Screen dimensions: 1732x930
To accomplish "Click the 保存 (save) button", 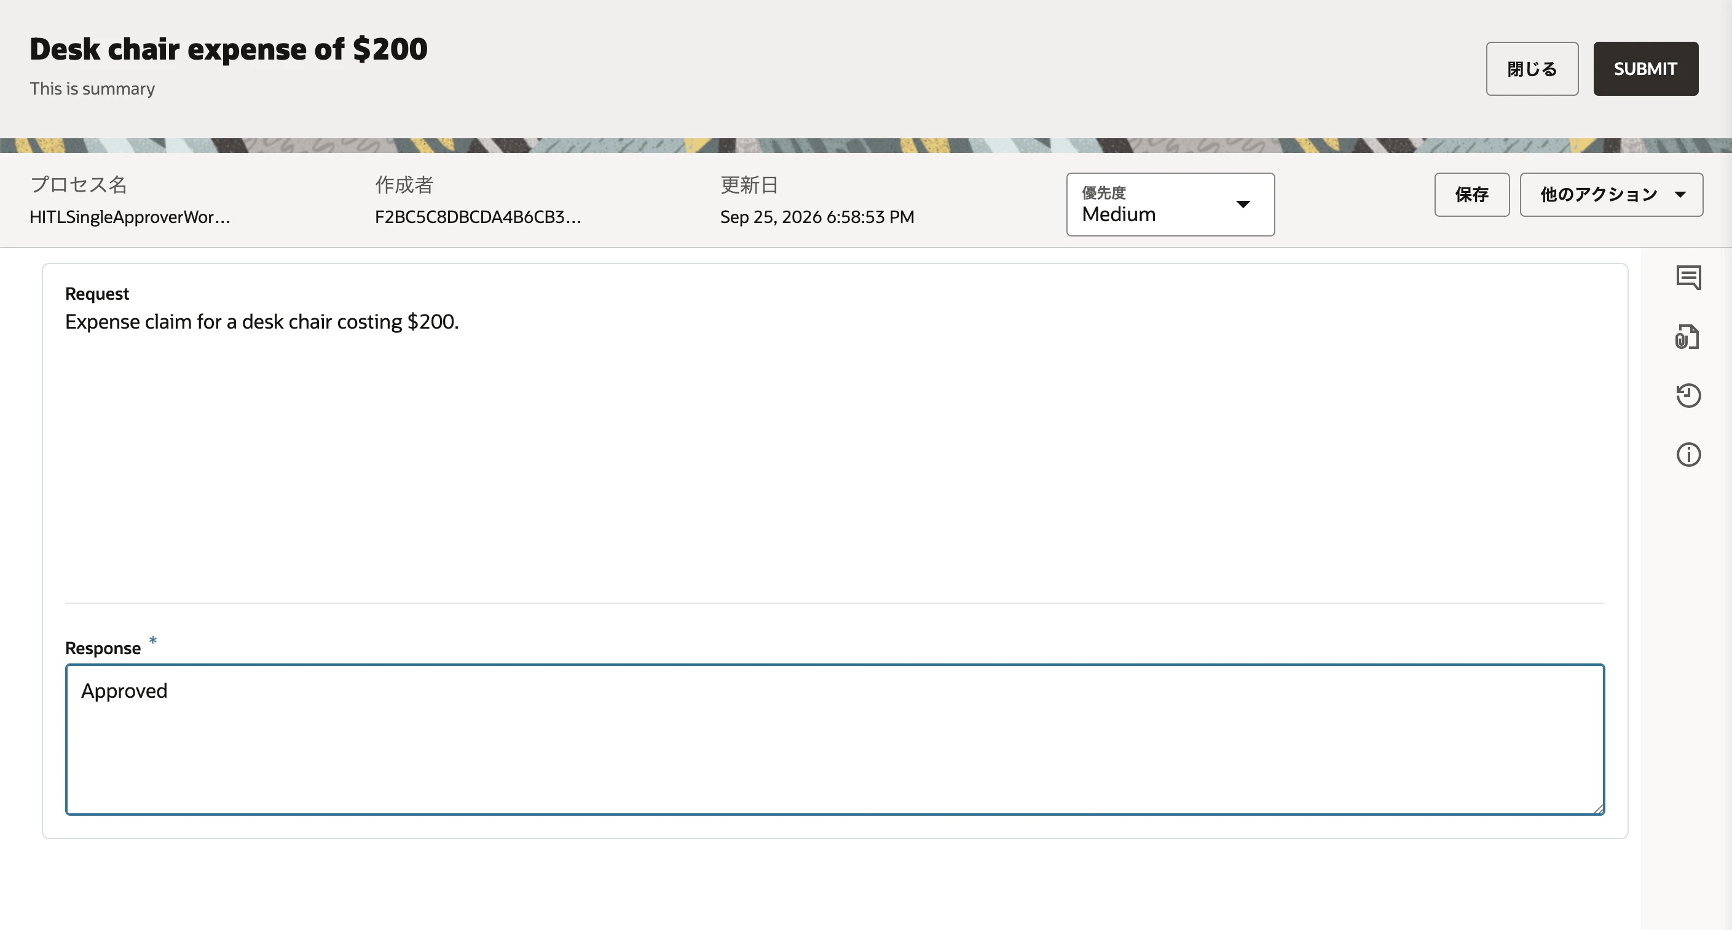I will pyautogui.click(x=1471, y=194).
